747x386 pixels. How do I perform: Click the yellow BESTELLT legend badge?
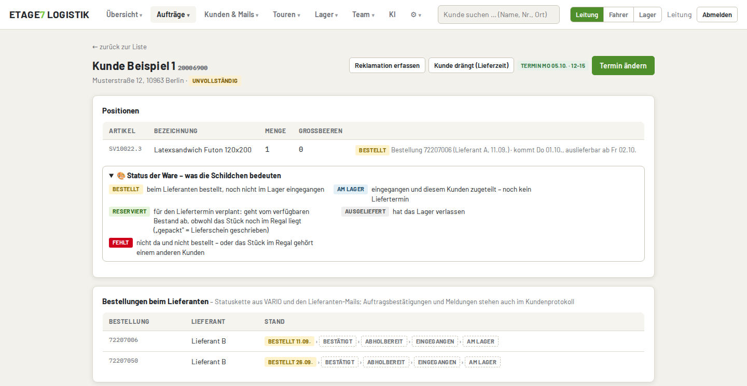coord(126,189)
